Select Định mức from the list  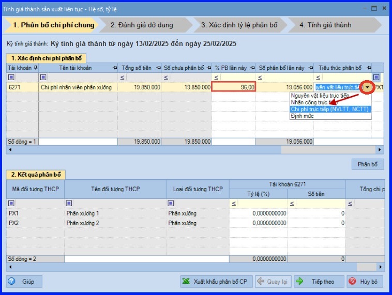tap(302, 116)
